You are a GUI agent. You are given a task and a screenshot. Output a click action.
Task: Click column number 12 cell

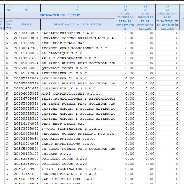(x=78, y=6)
